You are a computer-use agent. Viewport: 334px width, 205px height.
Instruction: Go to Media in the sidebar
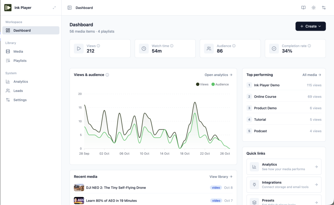(31, 51)
